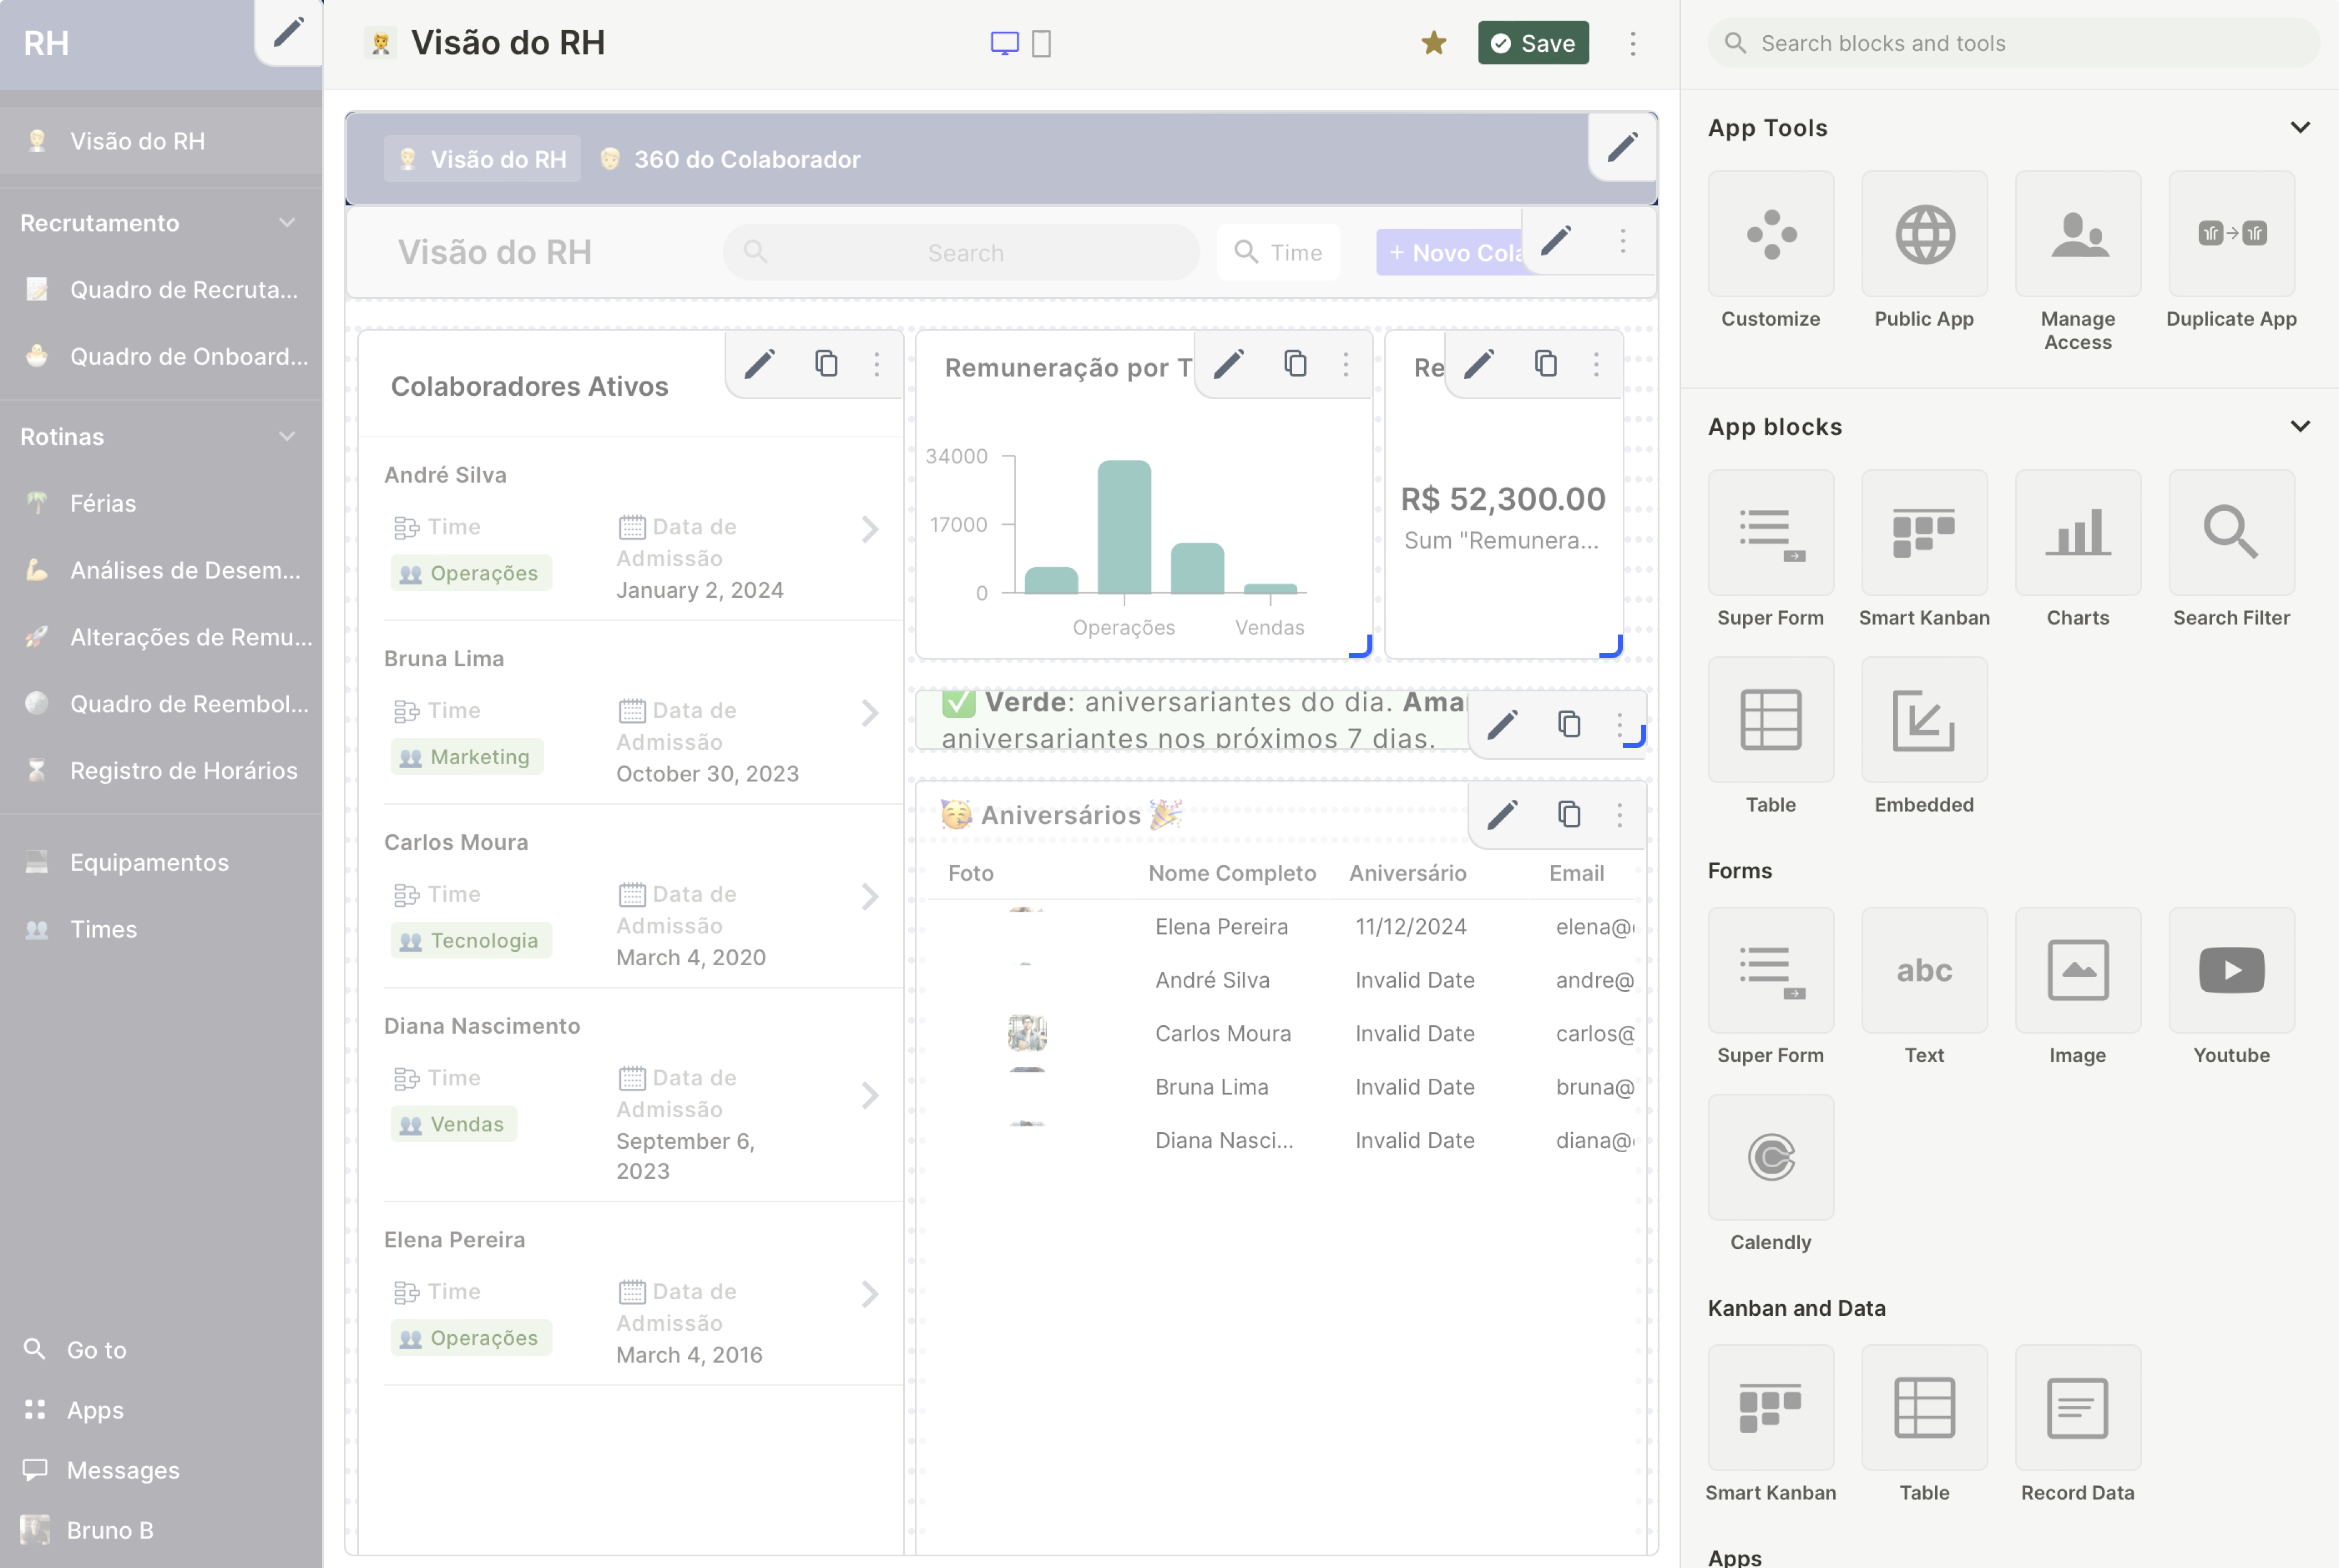Add a Calendly block
Screen dimensions: 2339x1568
[x=1770, y=1156]
